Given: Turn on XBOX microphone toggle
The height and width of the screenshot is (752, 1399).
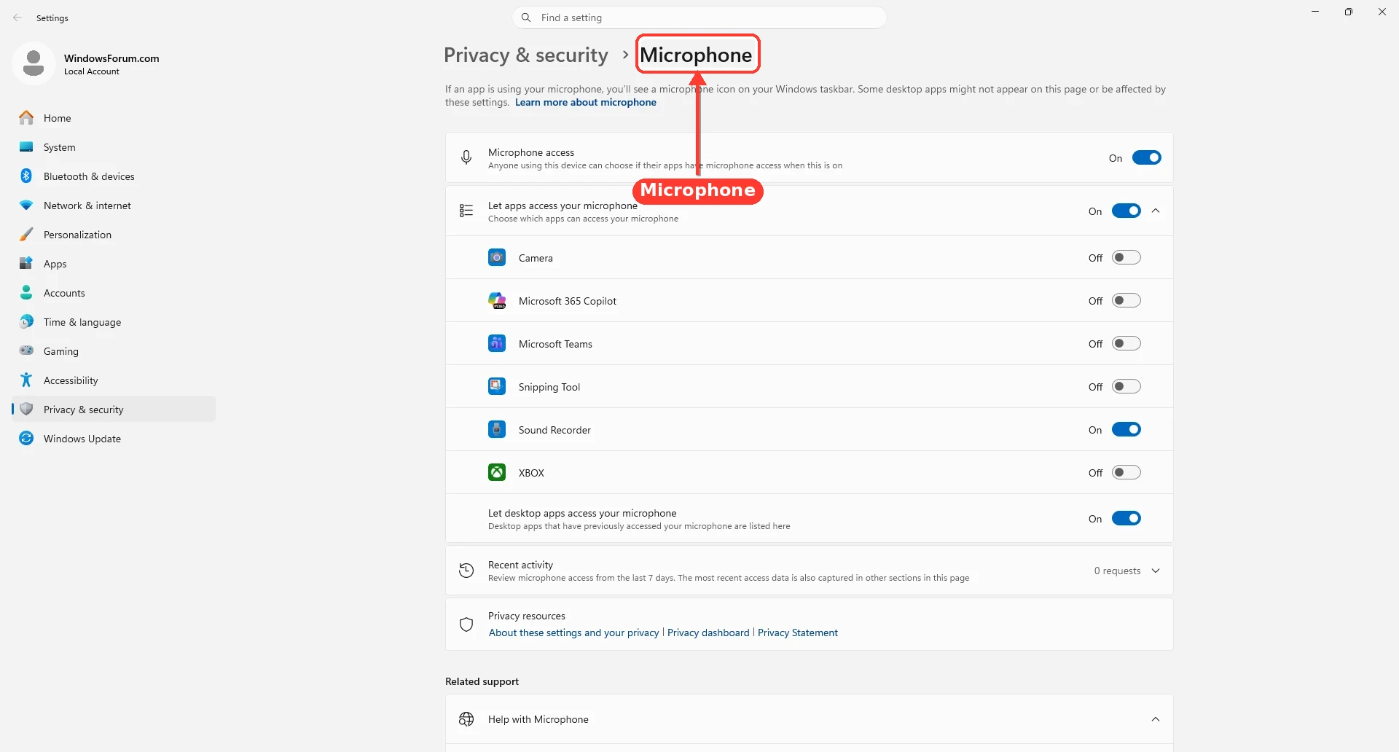Looking at the screenshot, I should [1126, 472].
